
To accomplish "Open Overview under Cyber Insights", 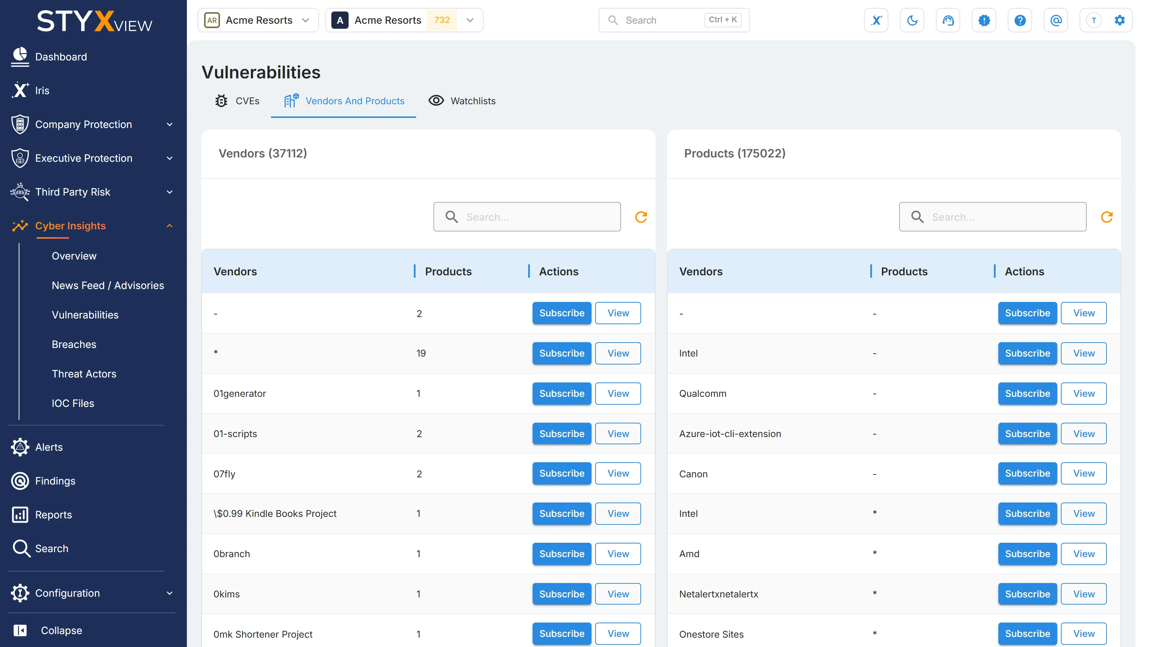I will click(74, 256).
